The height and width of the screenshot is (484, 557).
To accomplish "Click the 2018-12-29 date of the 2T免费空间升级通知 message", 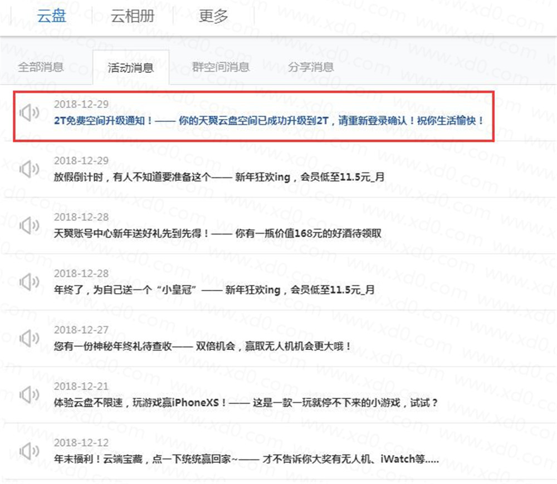I will [81, 104].
